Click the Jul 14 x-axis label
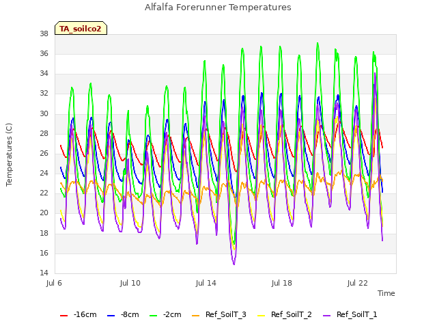437x328 pixels. (206, 283)
